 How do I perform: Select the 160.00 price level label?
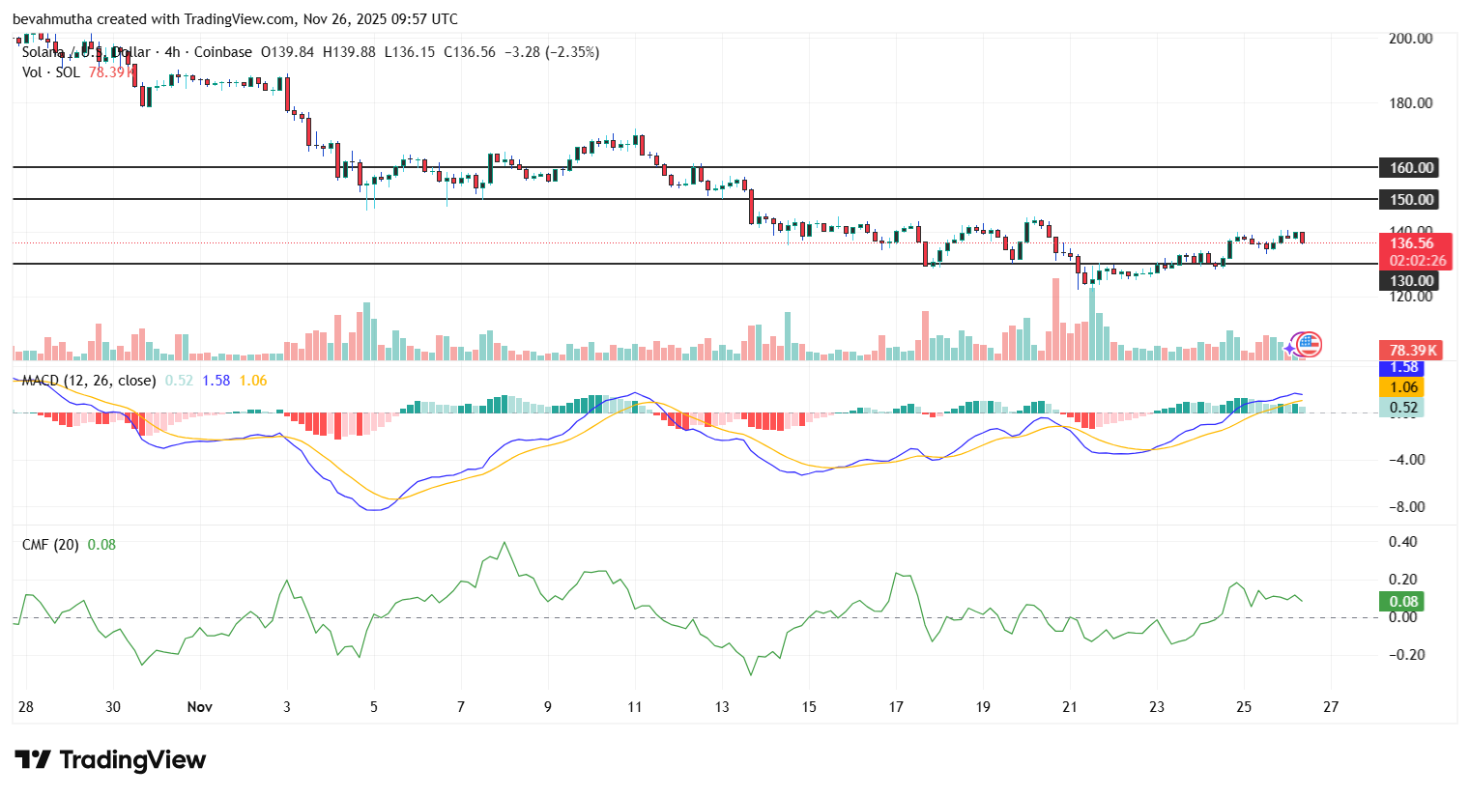click(x=1408, y=167)
